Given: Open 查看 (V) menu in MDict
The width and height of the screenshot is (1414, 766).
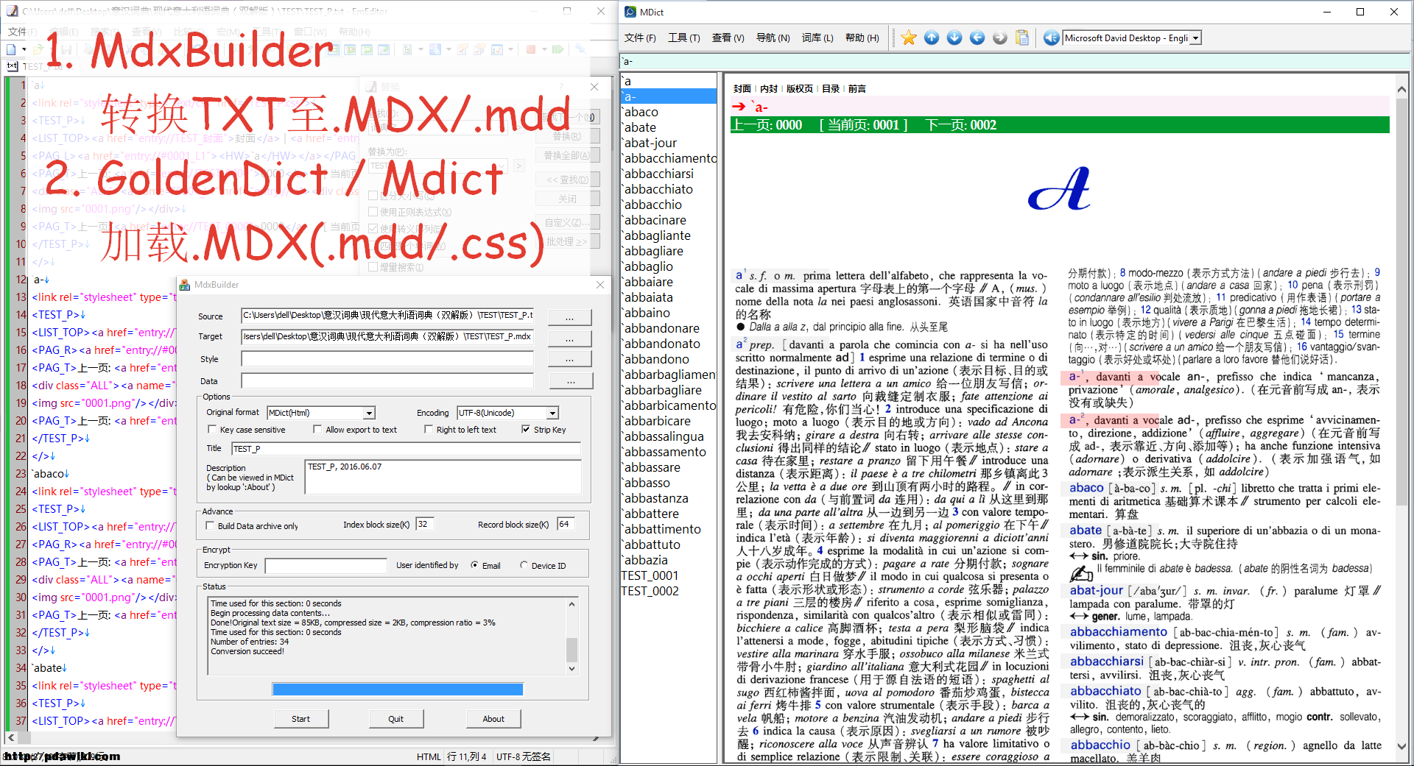Looking at the screenshot, I should point(728,38).
